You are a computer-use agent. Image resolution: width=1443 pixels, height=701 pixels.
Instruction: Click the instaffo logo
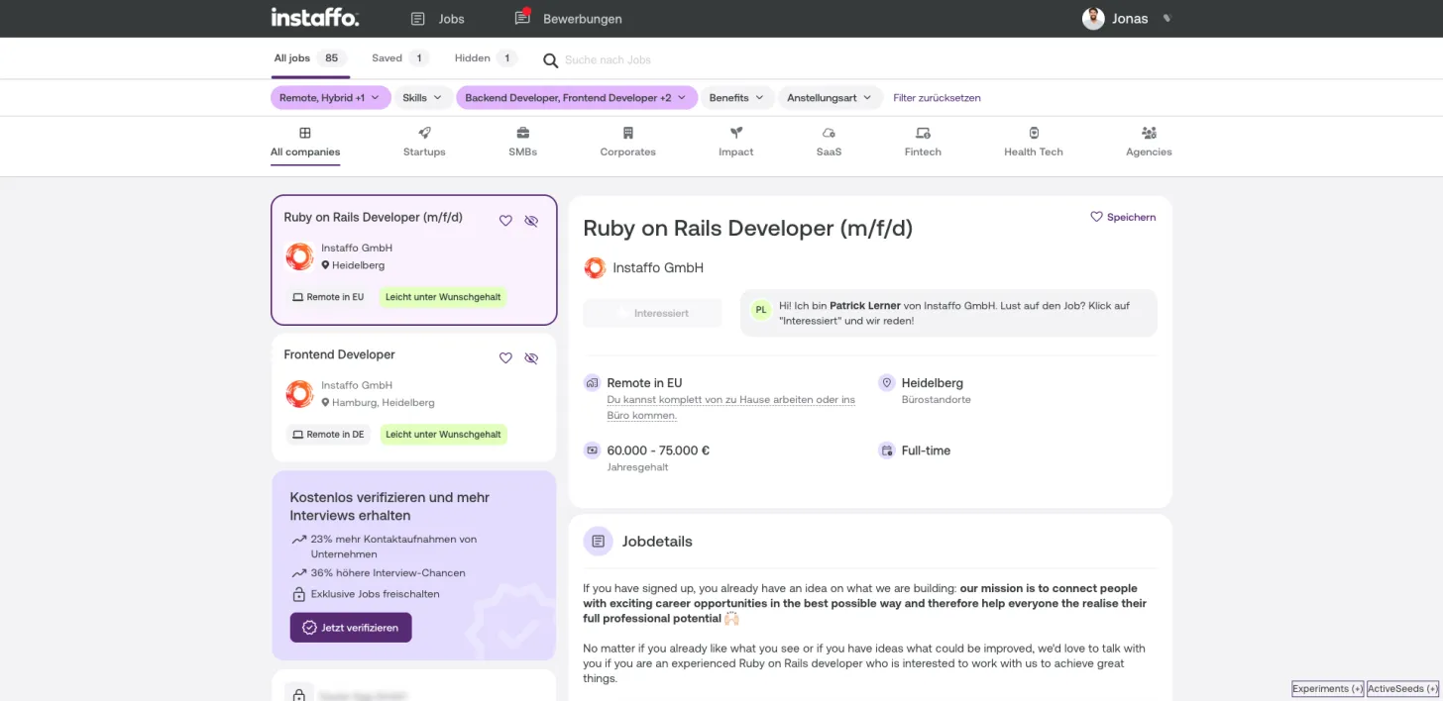click(314, 18)
